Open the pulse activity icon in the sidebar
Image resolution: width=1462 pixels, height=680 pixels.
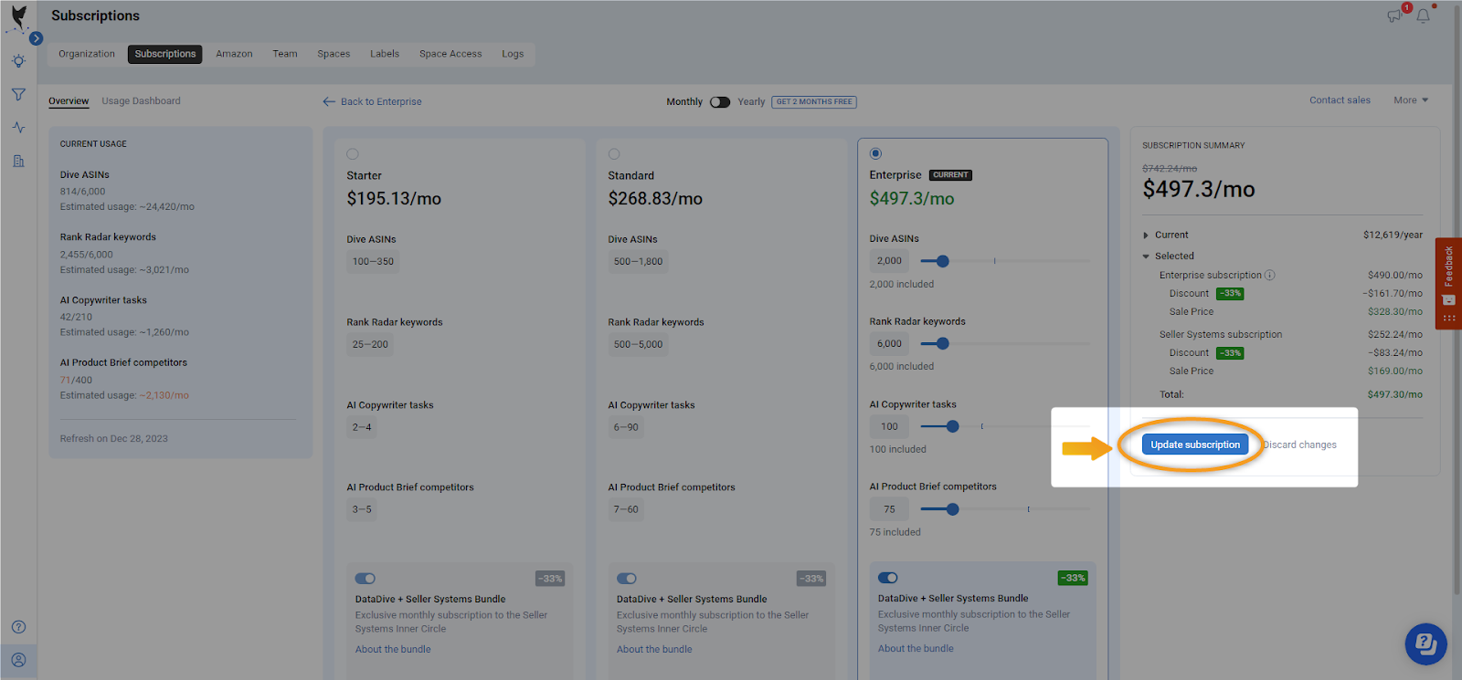[18, 128]
